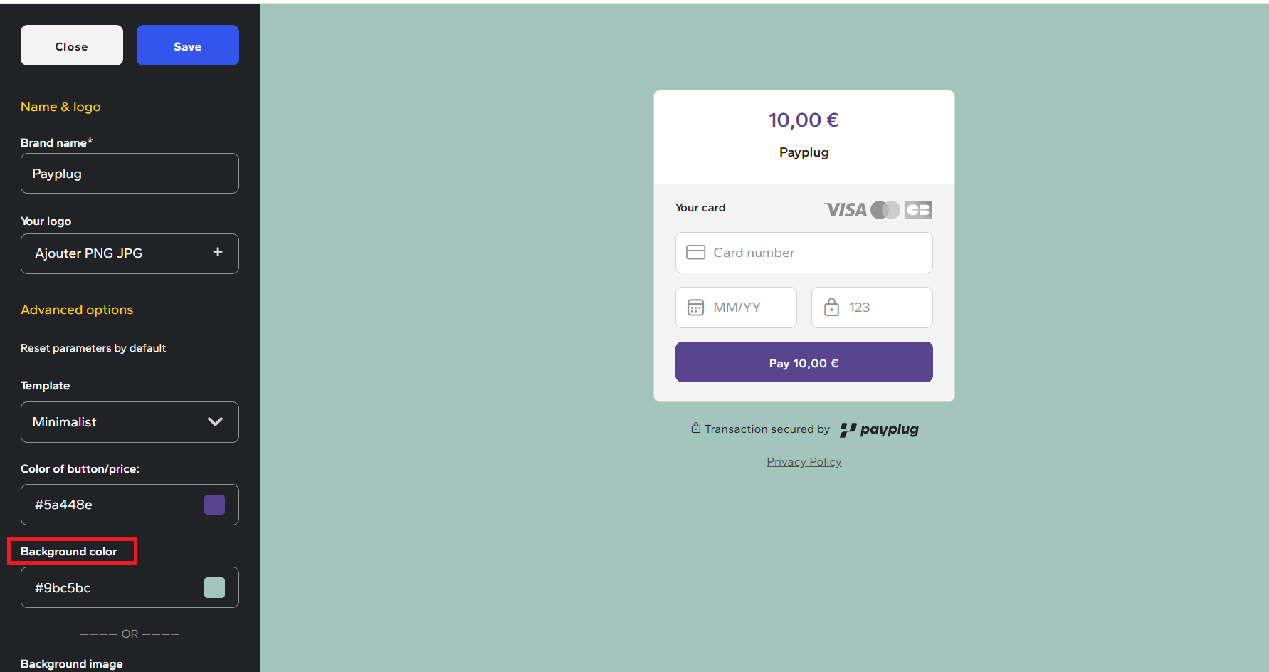This screenshot has height=672, width=1269.
Task: Click the Close button
Action: pyautogui.click(x=72, y=46)
